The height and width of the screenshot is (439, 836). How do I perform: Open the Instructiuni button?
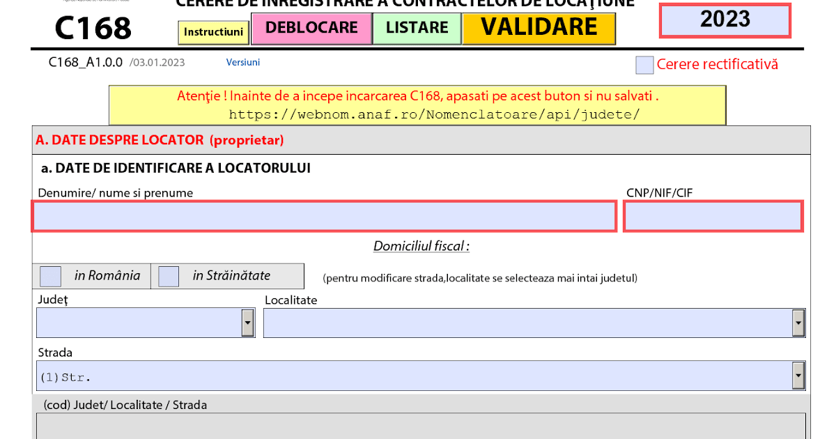pos(213,32)
